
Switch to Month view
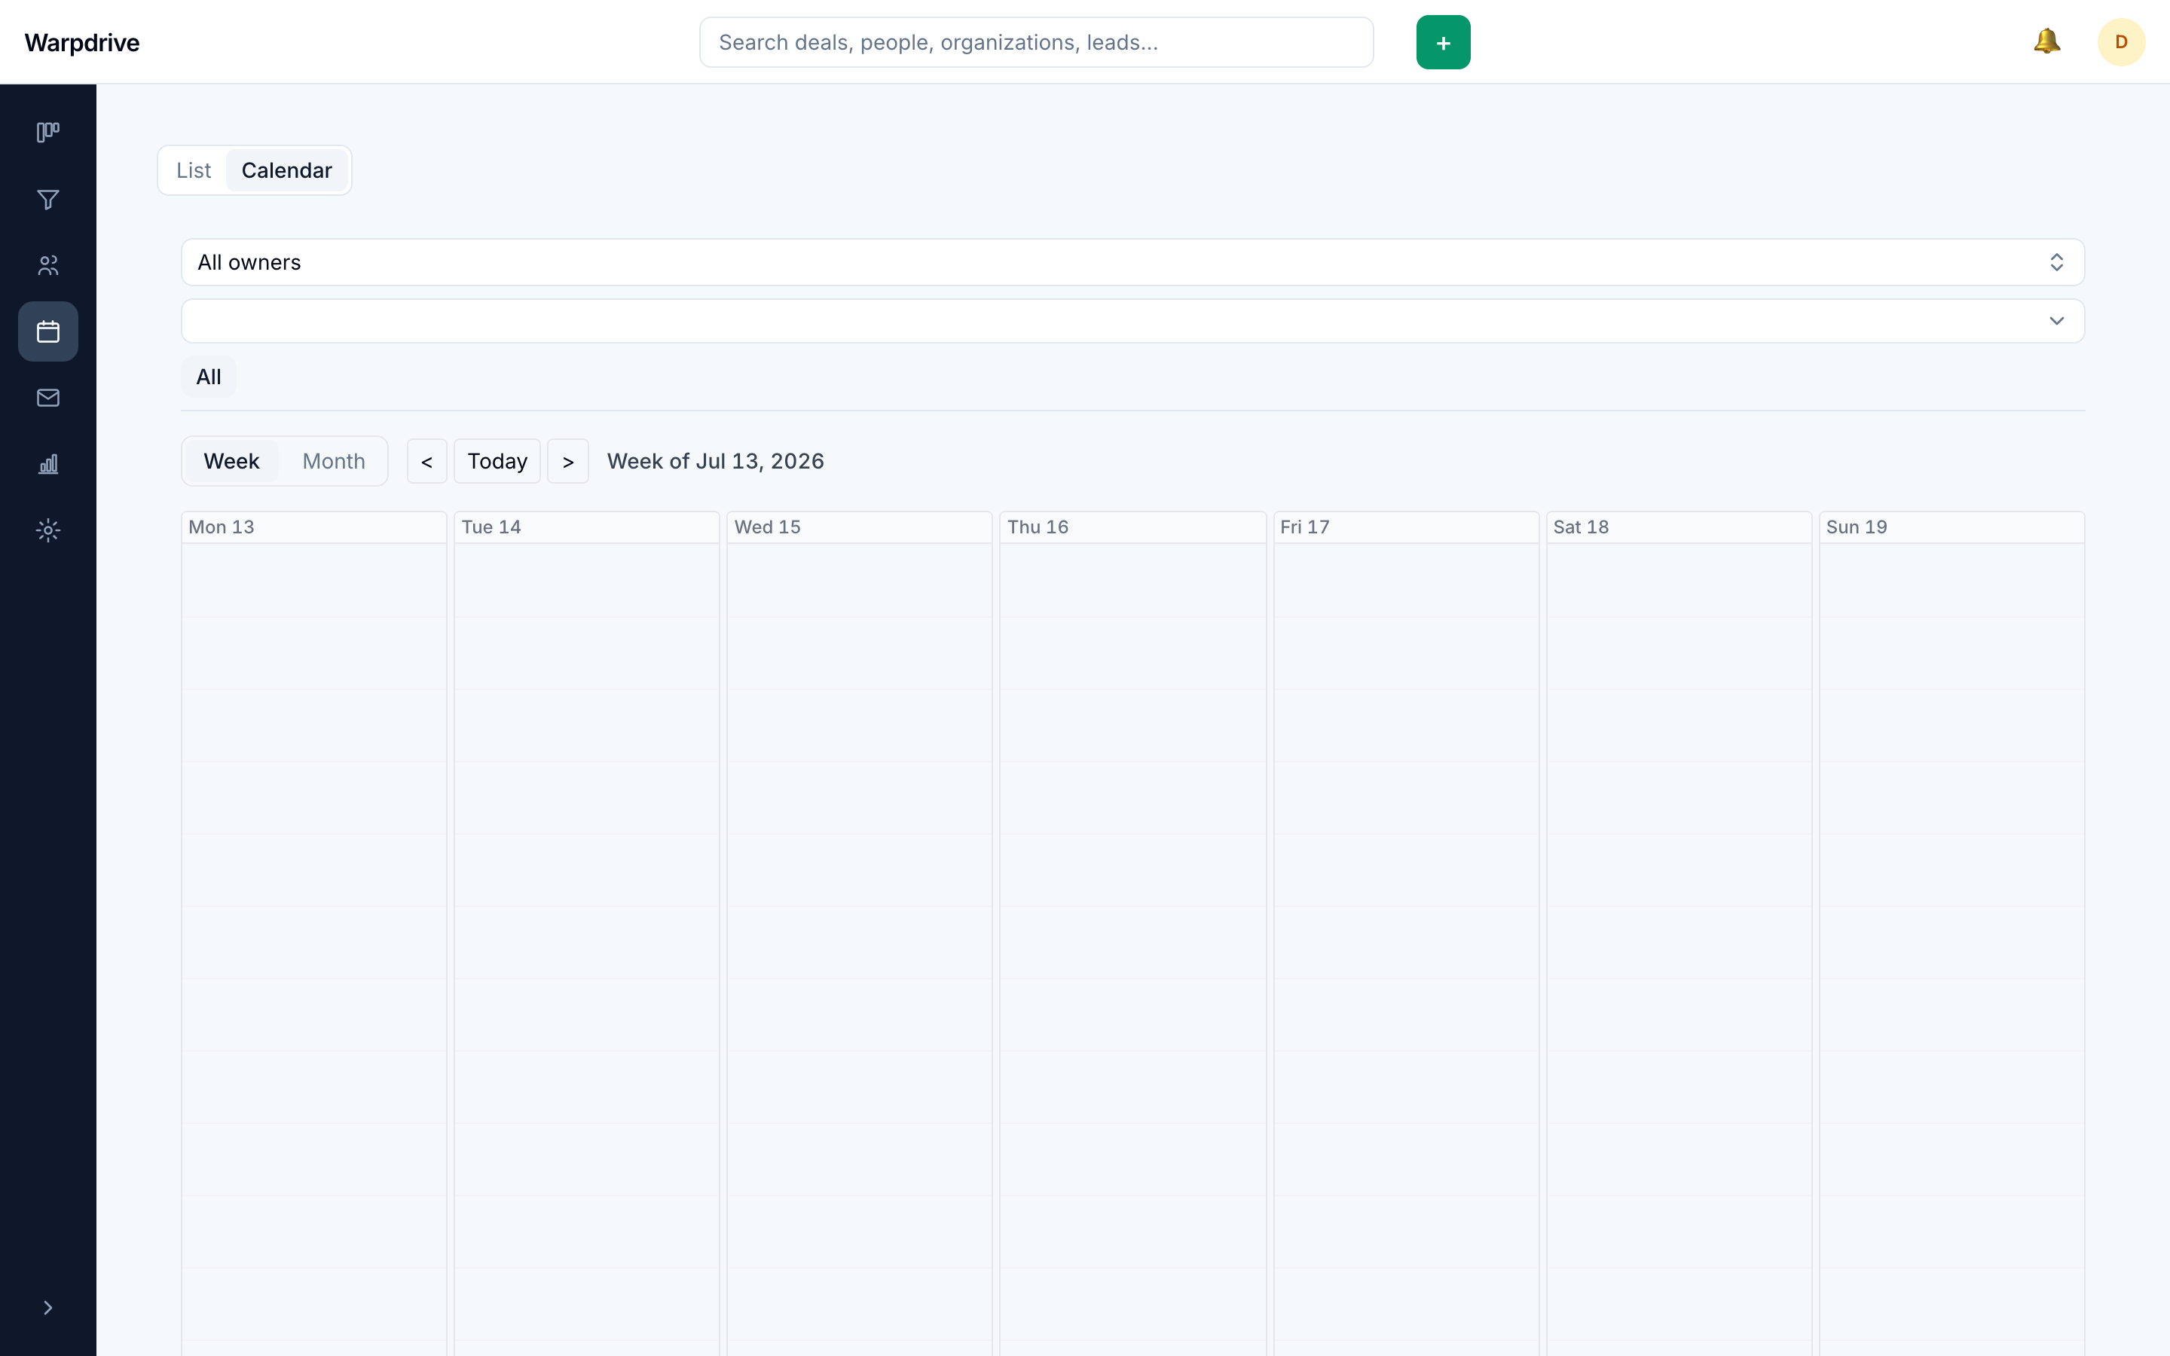click(334, 461)
